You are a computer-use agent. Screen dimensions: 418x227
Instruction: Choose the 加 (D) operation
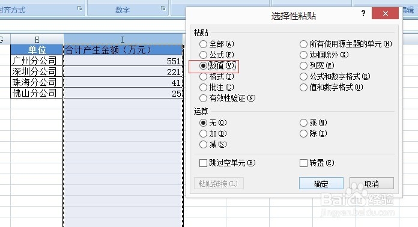[213, 133]
